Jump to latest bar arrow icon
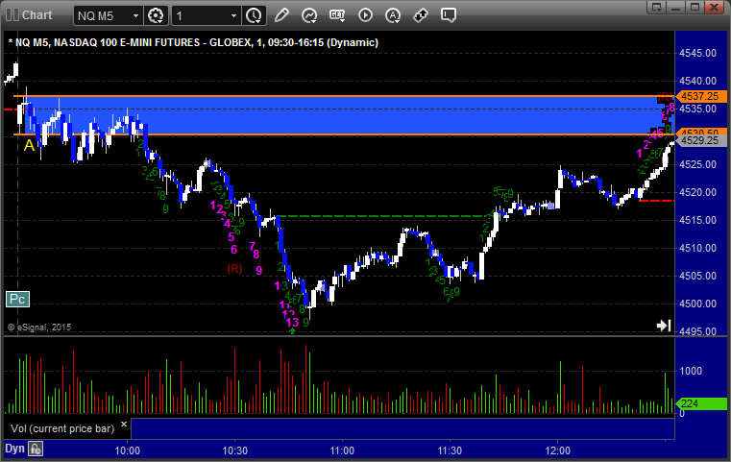The image size is (731, 462). (664, 326)
